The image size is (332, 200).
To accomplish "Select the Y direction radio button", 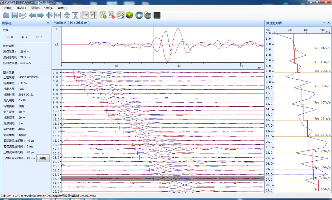I will pos(23,37).
